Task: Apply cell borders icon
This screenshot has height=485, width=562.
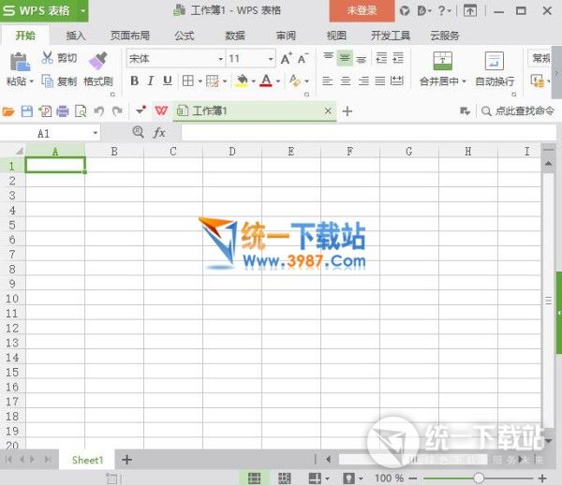Action: pyautogui.click(x=188, y=81)
